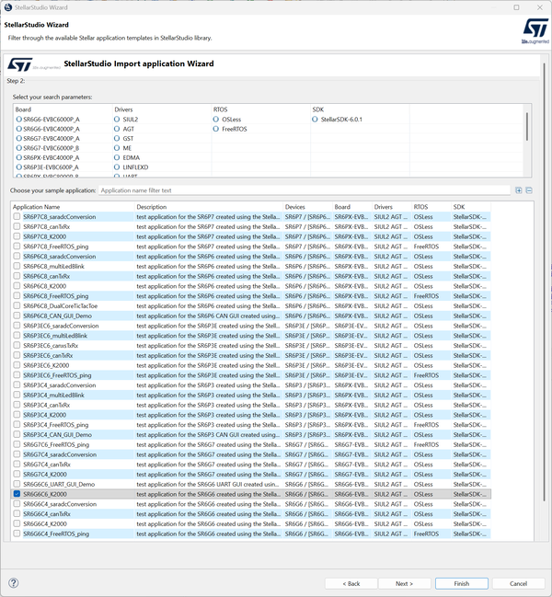Click the application name filter text field
552x597 pixels.
click(x=305, y=190)
